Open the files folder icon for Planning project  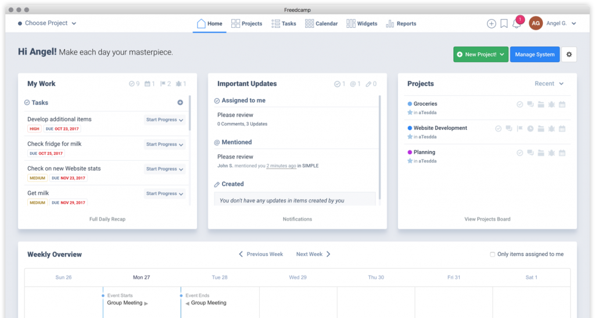click(541, 153)
